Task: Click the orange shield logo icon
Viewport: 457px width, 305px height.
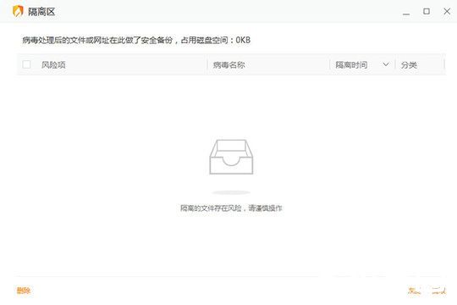Action: click(18, 11)
